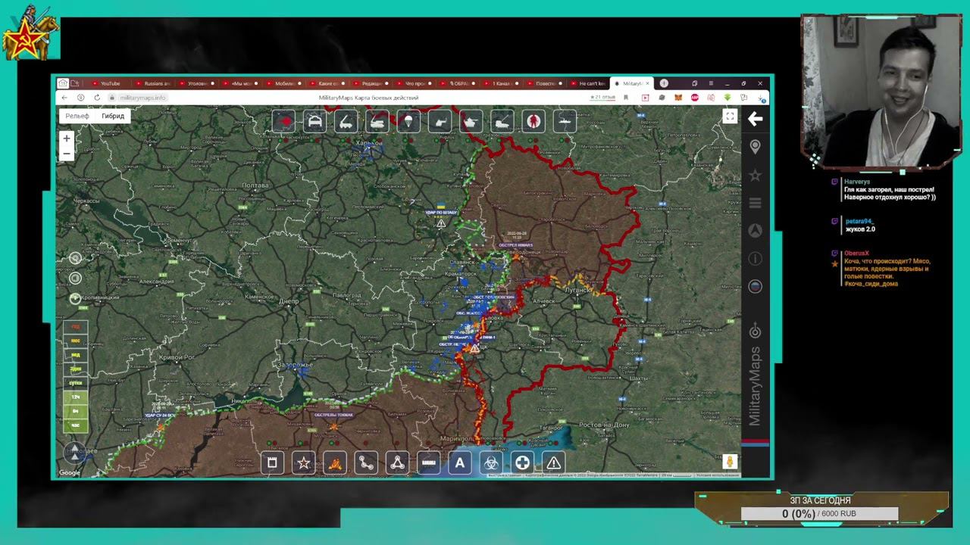Open the info icon in right sidebar
970x545 pixels.
(x=755, y=258)
